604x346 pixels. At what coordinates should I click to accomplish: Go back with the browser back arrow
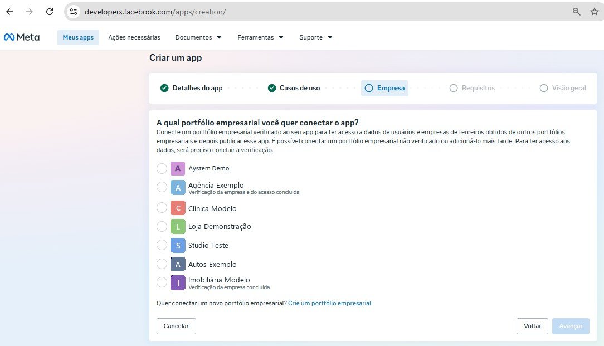pos(9,12)
